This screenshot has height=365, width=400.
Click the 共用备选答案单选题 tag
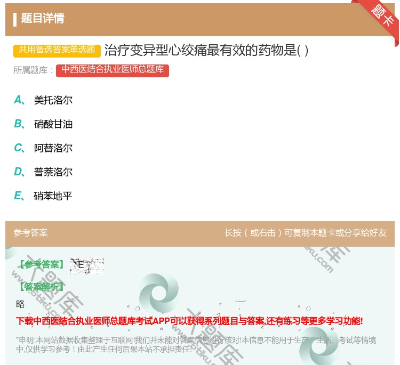point(57,50)
